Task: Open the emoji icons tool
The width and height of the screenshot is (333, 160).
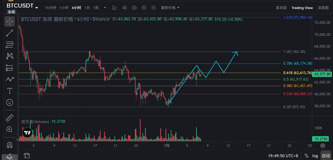Action: click(x=9, y=102)
